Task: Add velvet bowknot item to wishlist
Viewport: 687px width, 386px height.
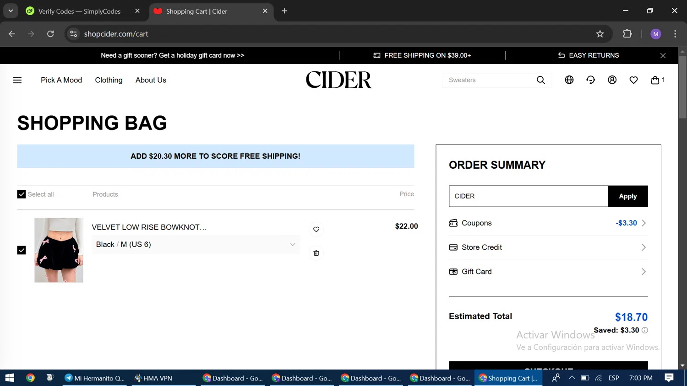Action: pos(316,229)
